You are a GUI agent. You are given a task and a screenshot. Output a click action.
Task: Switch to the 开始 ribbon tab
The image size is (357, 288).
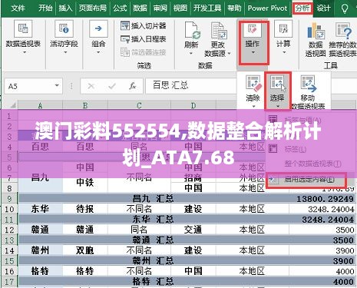[45, 8]
